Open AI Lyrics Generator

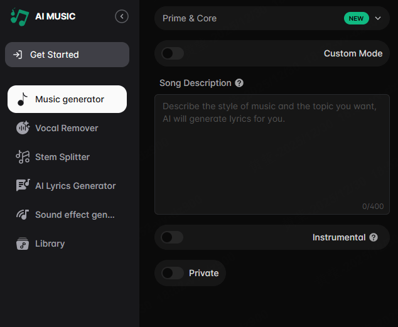point(67,186)
